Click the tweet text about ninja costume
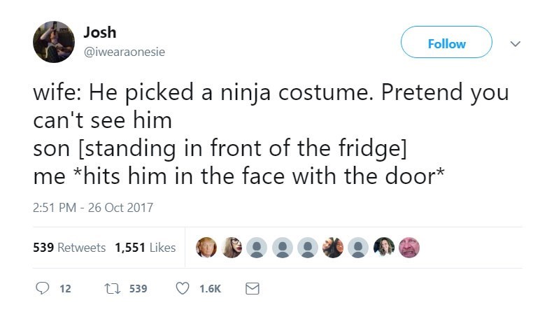Image resolution: width=554 pixels, height=319 pixels. (x=271, y=132)
